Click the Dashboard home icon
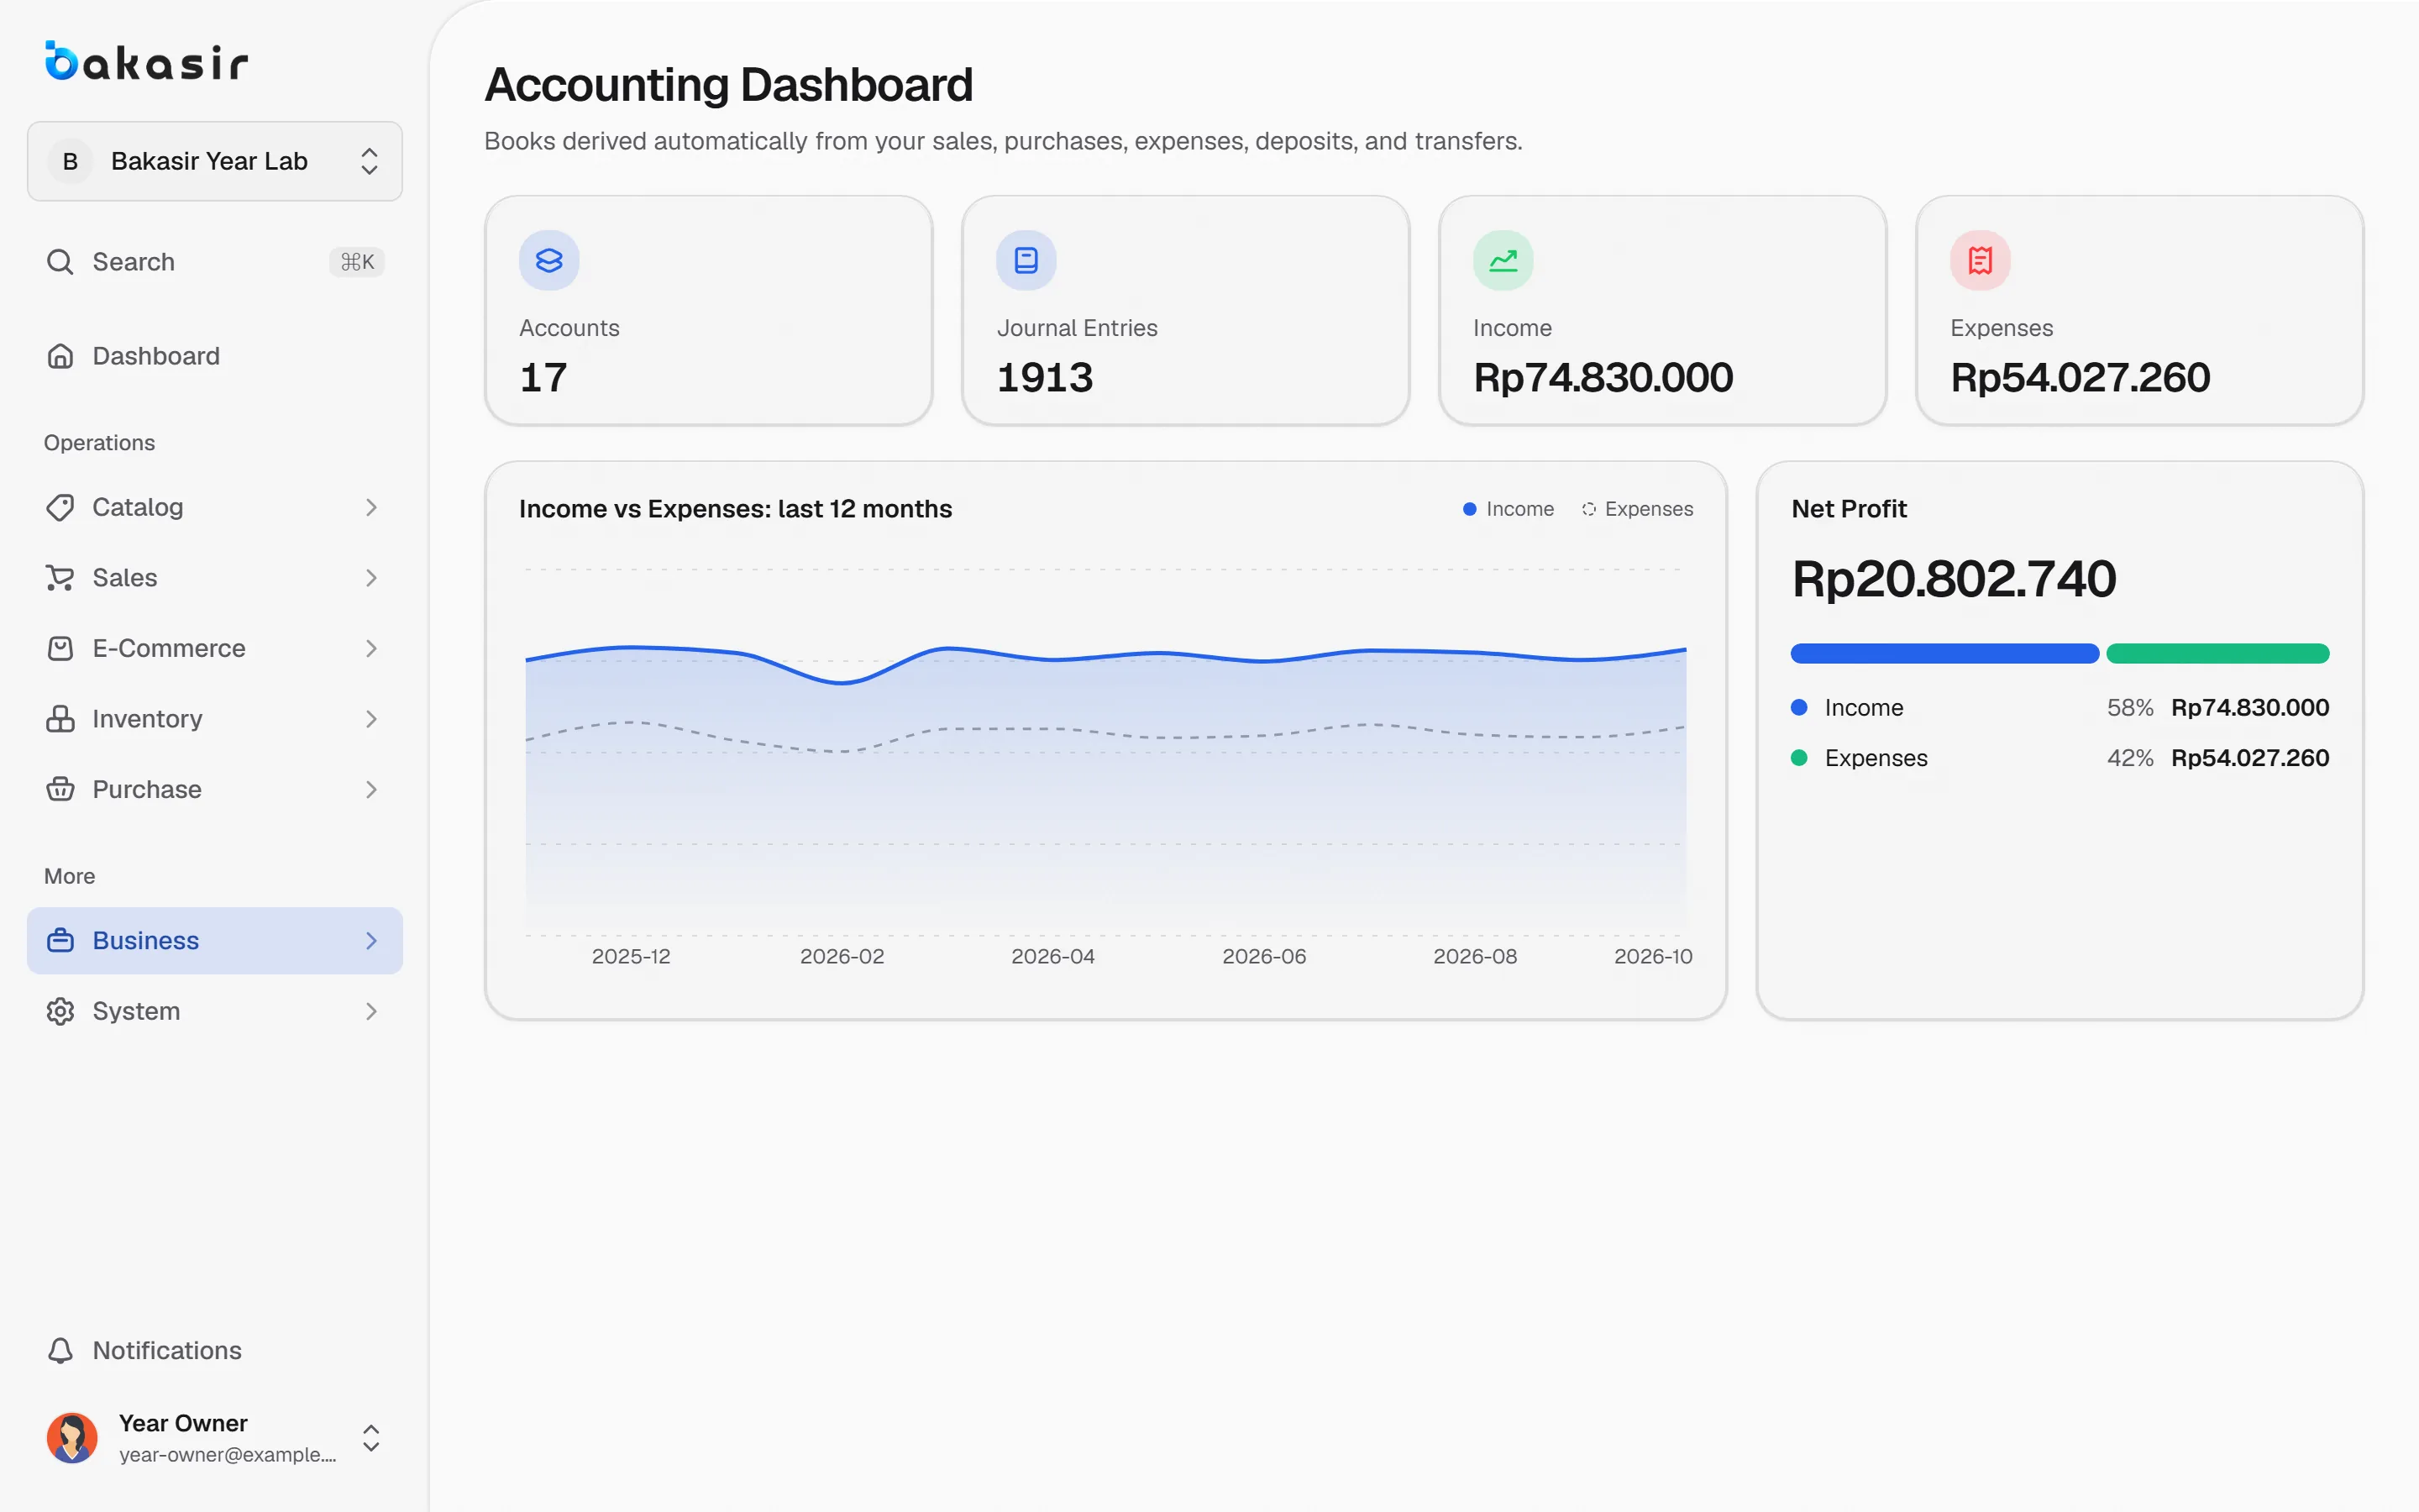Viewport: 2419px width, 1512px height. [60, 356]
